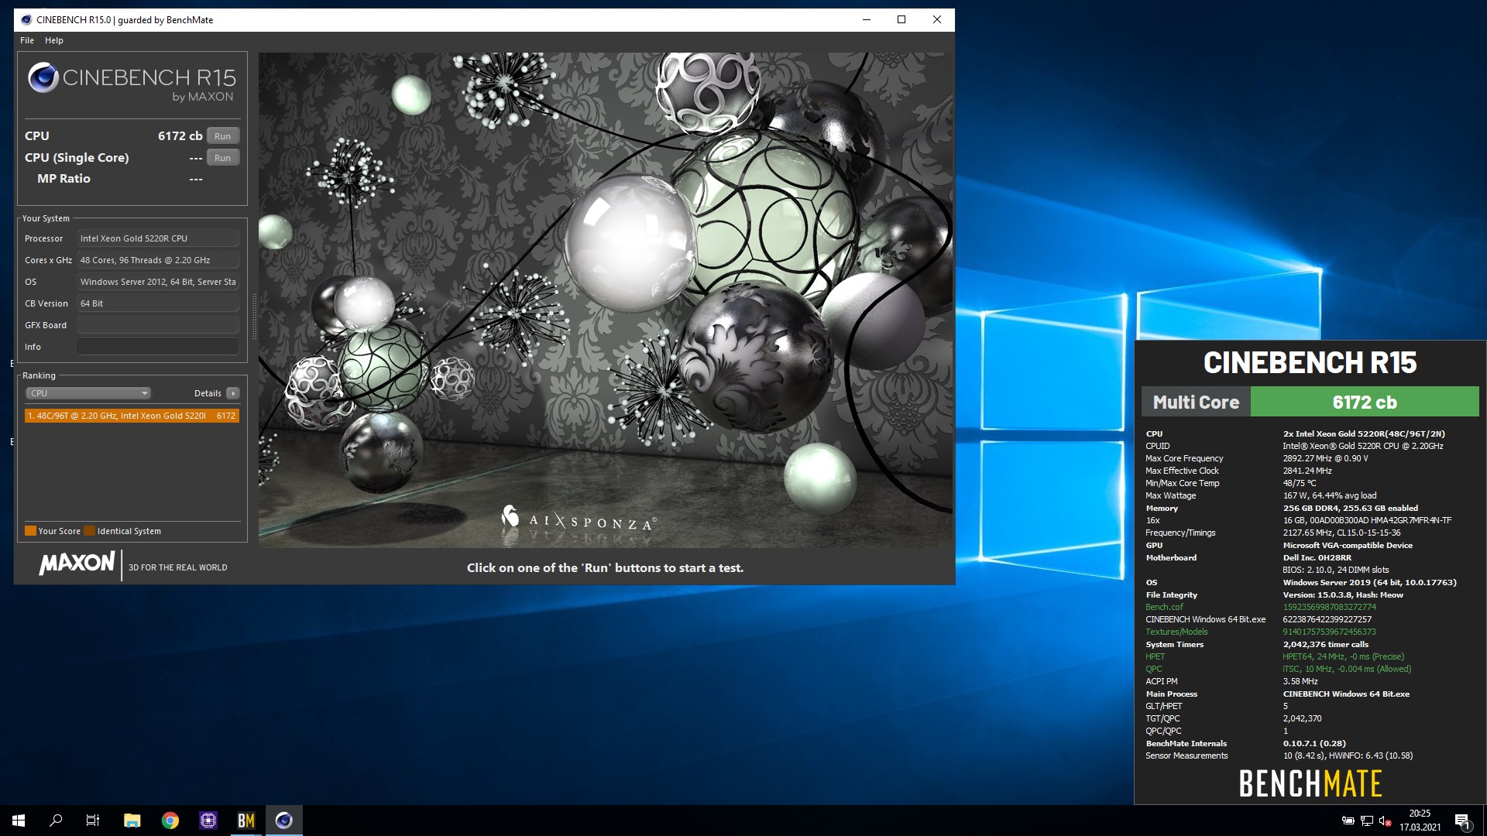Open Task View in taskbar

[x=93, y=821]
